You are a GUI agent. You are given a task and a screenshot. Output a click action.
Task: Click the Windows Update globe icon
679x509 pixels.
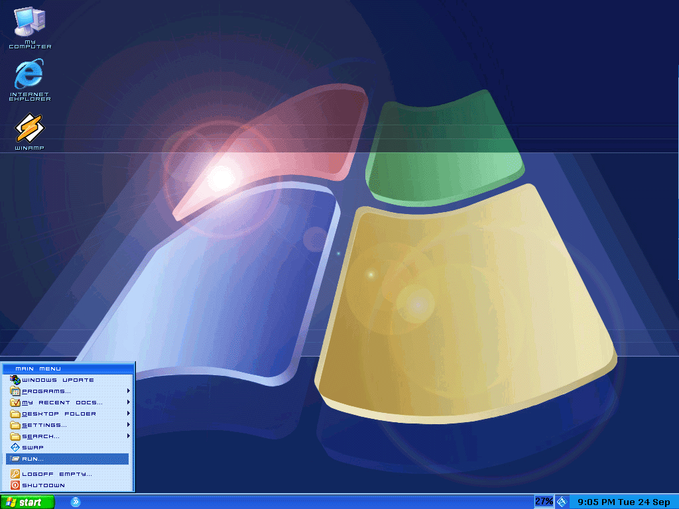pos(15,380)
